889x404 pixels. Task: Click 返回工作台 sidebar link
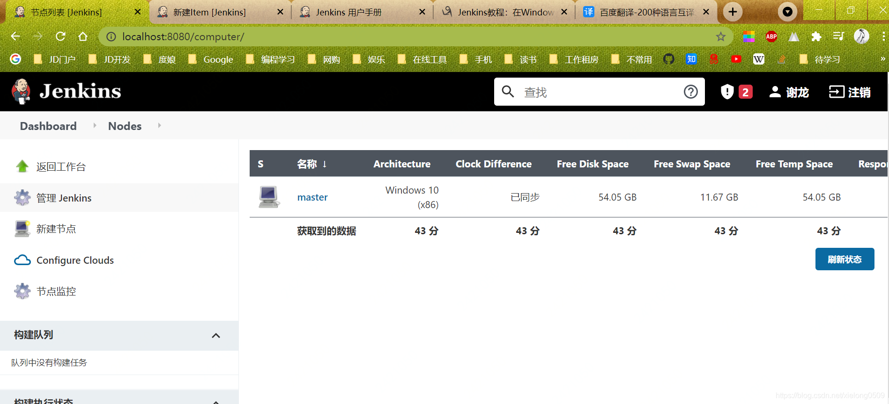click(61, 167)
